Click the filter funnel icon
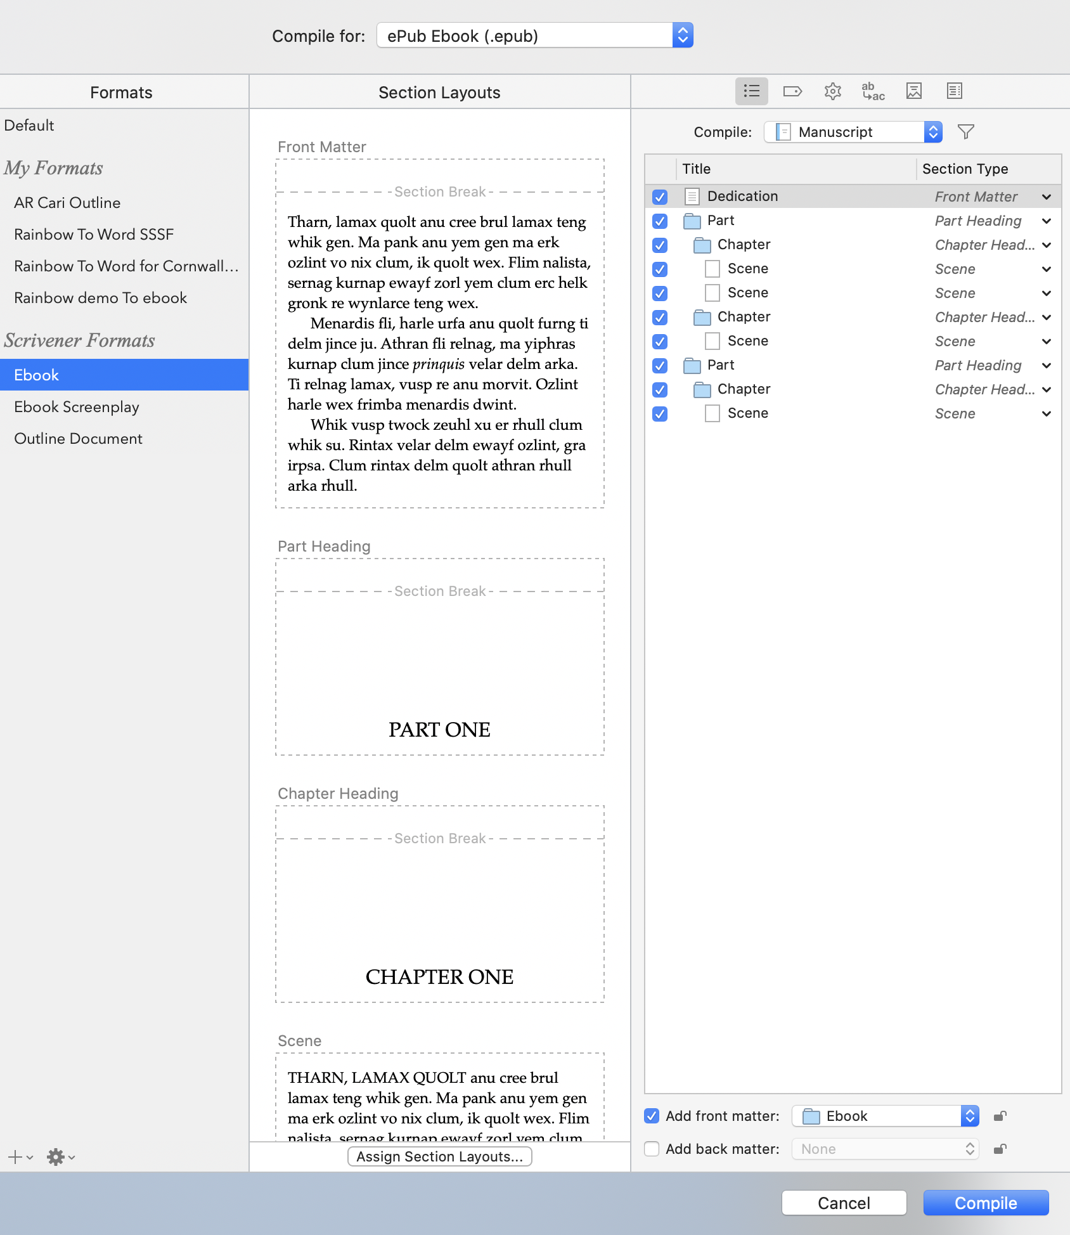This screenshot has width=1070, height=1235. click(x=965, y=132)
